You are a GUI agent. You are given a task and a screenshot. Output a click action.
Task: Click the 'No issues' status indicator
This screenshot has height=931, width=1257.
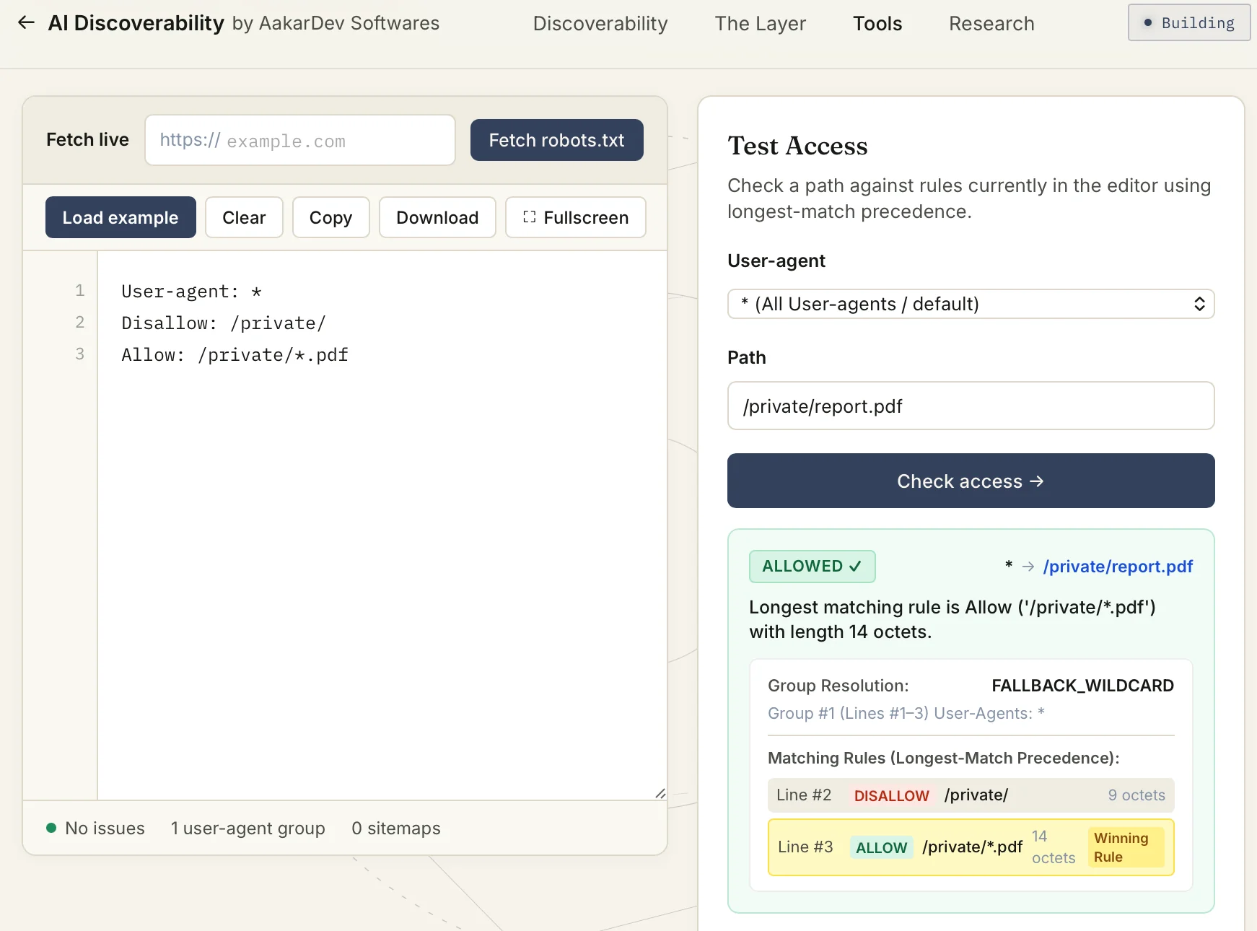pyautogui.click(x=95, y=828)
